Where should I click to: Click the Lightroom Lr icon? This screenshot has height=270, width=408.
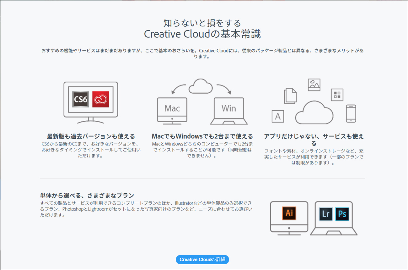[x=326, y=214]
